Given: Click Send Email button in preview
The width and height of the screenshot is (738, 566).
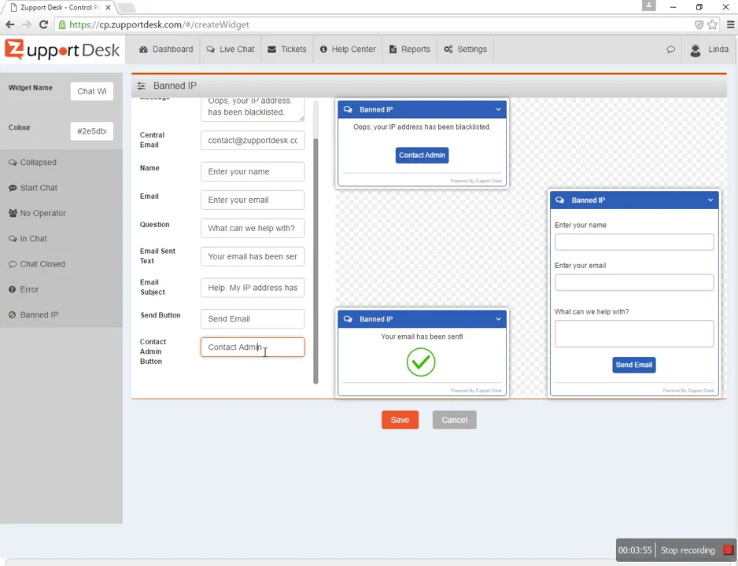Looking at the screenshot, I should point(633,365).
